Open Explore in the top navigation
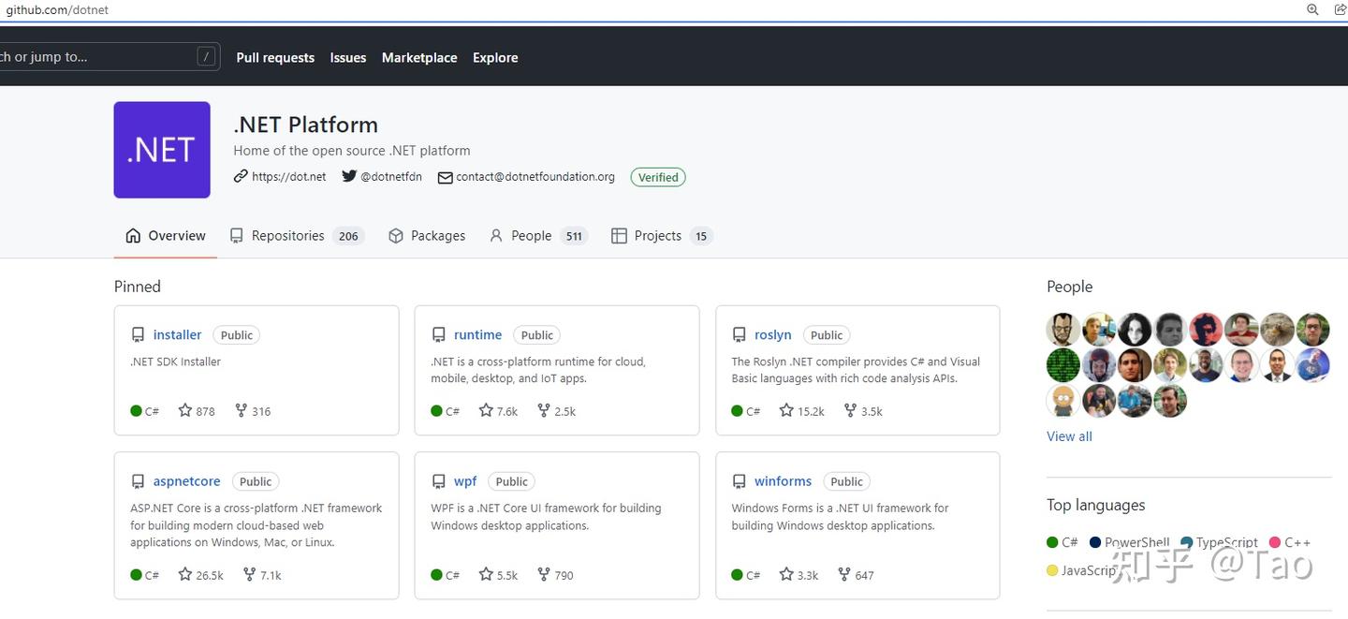This screenshot has height=619, width=1348. [x=495, y=57]
